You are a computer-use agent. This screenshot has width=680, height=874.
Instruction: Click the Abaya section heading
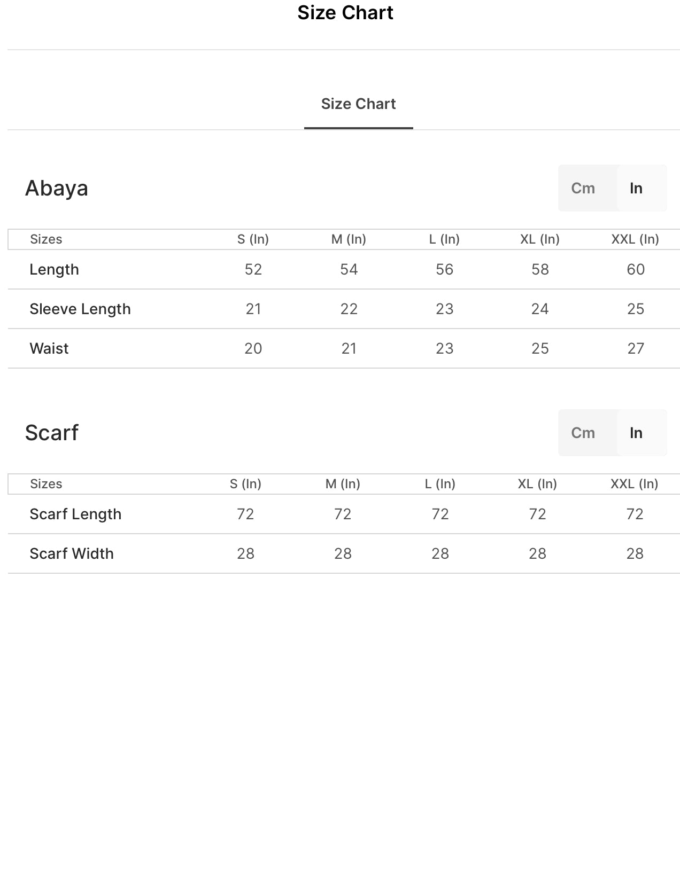[x=57, y=188]
